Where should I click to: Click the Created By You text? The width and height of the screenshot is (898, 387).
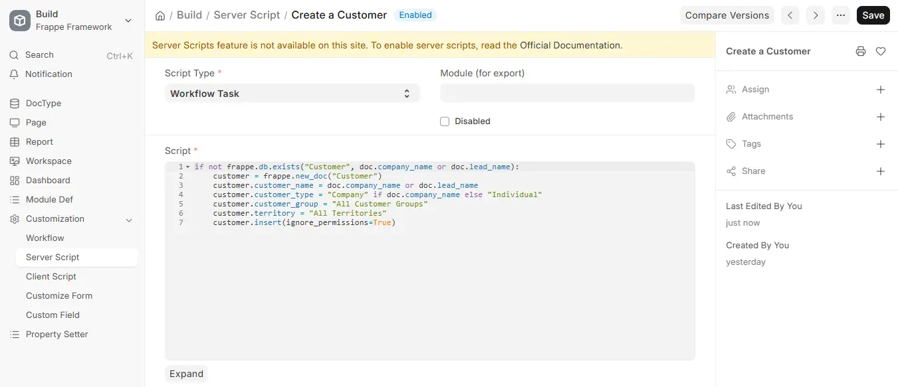point(757,246)
